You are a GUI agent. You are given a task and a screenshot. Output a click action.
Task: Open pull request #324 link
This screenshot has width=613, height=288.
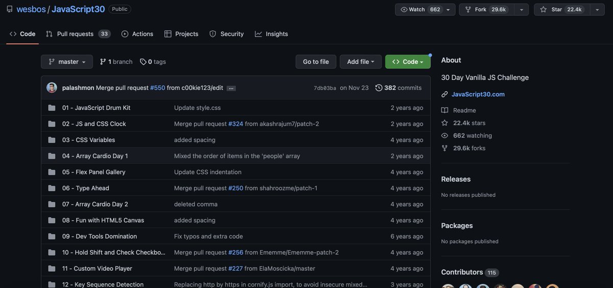point(235,124)
